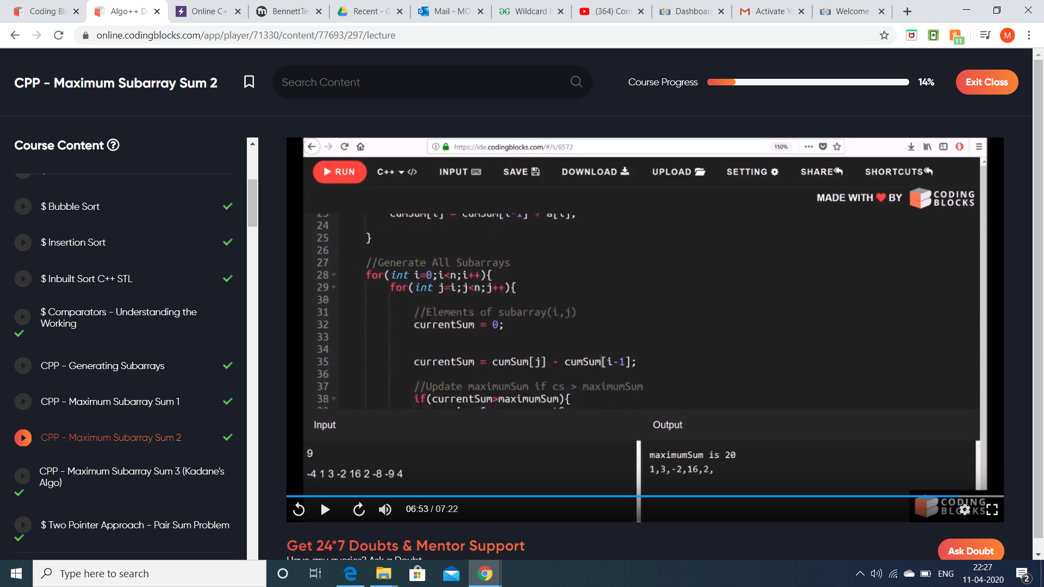Toggle completion checkmark for Two Pointer Approach
Screen dimensions: 1044x587
tap(19, 538)
